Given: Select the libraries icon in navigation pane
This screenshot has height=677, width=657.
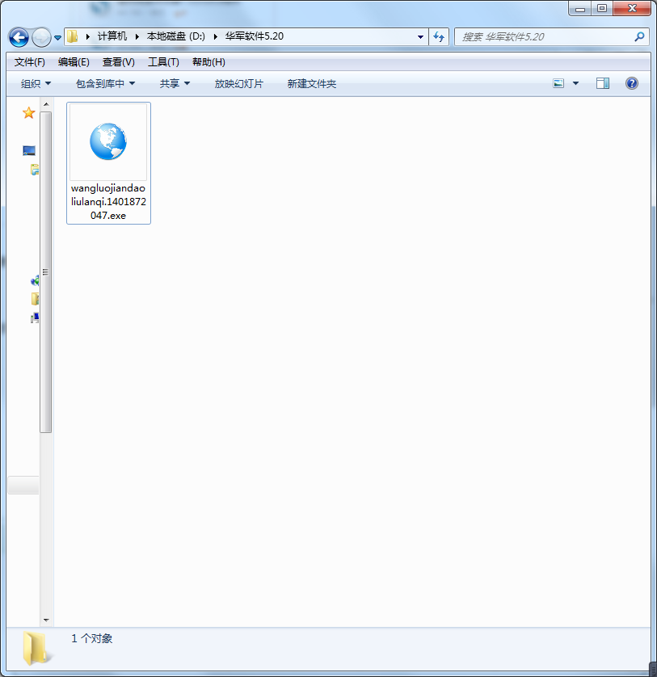Looking at the screenshot, I should pyautogui.click(x=35, y=170).
